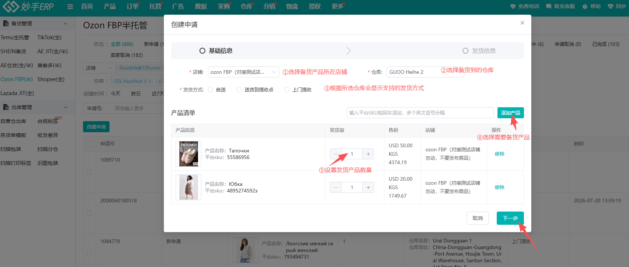Click 移除 for the Тапочки product
The width and height of the screenshot is (629, 267).
(x=500, y=154)
